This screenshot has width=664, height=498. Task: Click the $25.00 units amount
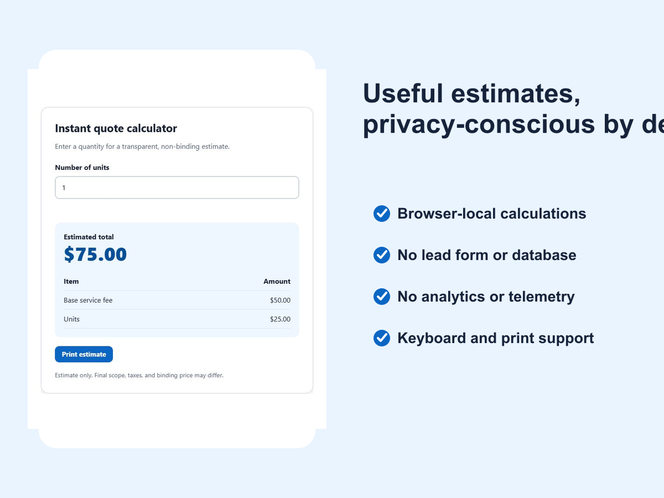[x=280, y=319]
